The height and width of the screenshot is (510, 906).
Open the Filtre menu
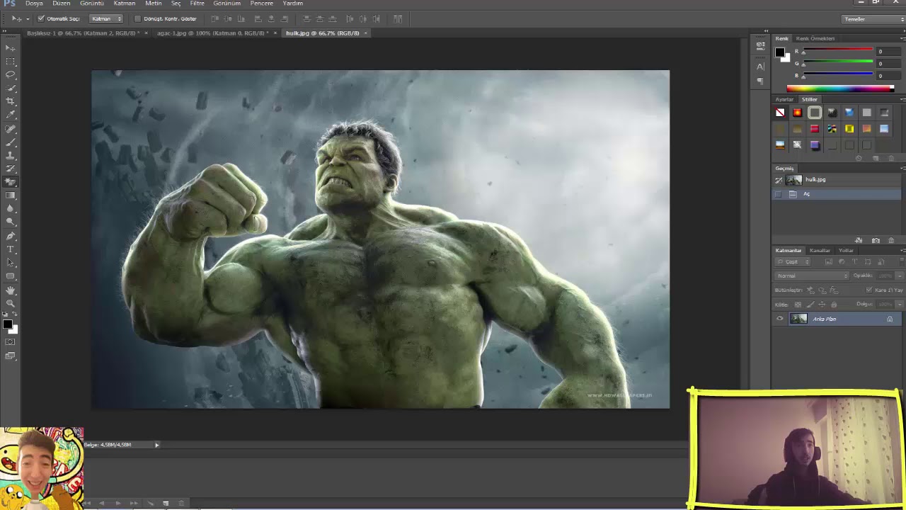click(x=197, y=4)
